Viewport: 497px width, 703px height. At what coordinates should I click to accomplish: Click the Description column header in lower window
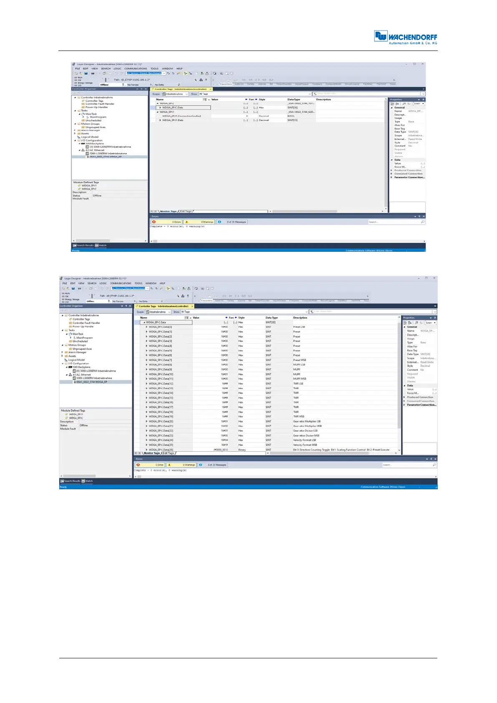300,318
